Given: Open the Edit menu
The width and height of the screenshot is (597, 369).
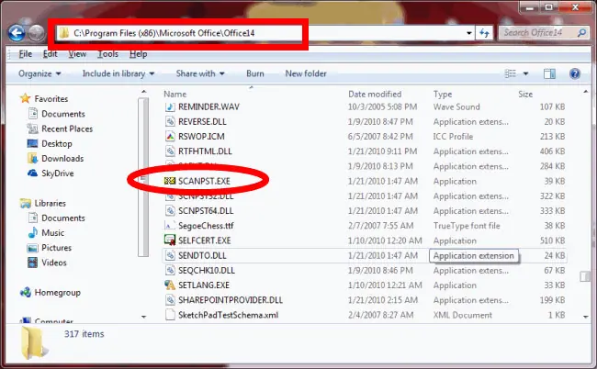Looking at the screenshot, I should tap(51, 54).
